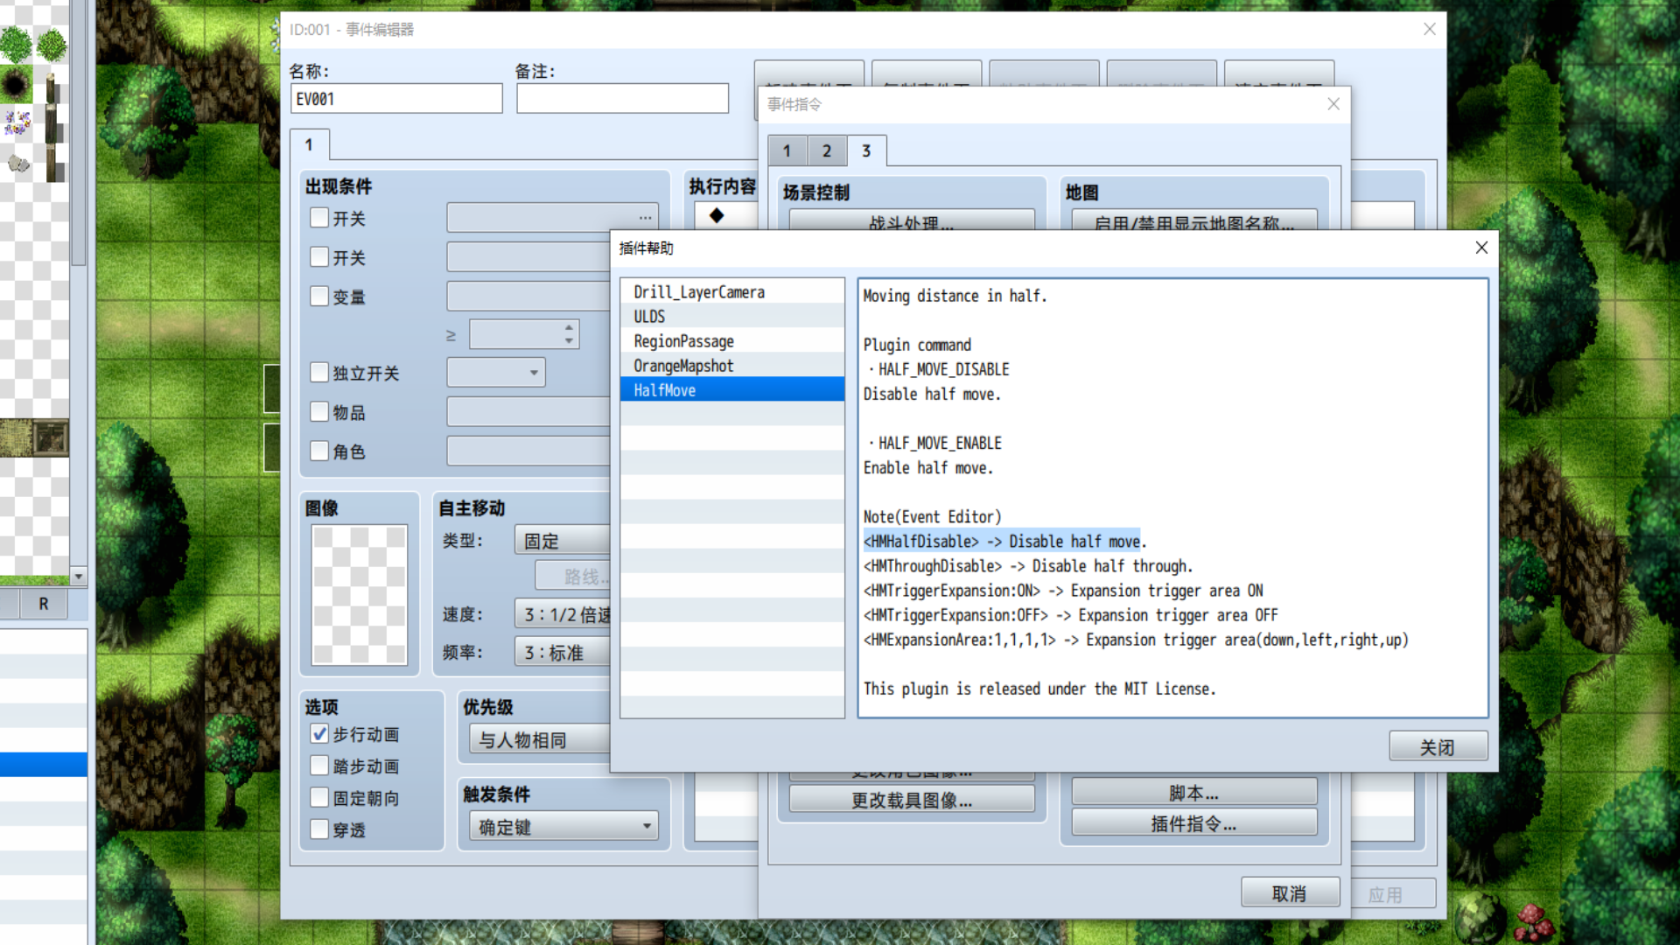Toggle 独立开关 condition checkbox
Viewport: 1680px width, 945px height.
pyautogui.click(x=319, y=372)
